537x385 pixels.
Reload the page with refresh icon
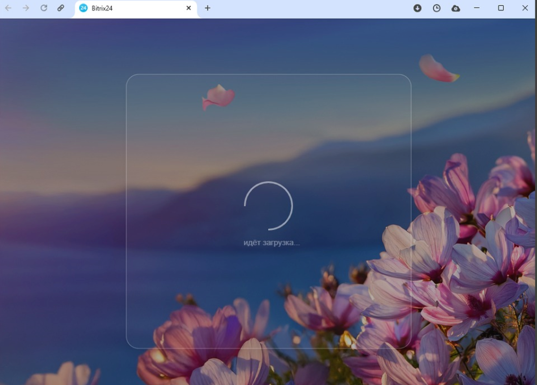pyautogui.click(x=44, y=8)
